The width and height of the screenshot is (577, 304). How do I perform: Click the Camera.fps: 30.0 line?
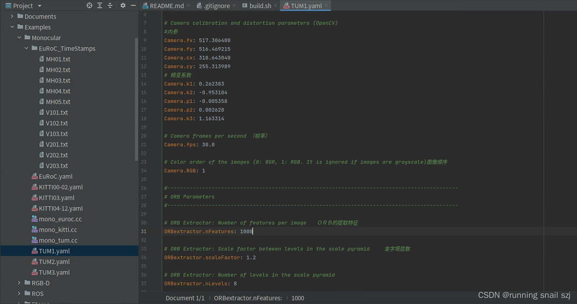[189, 144]
